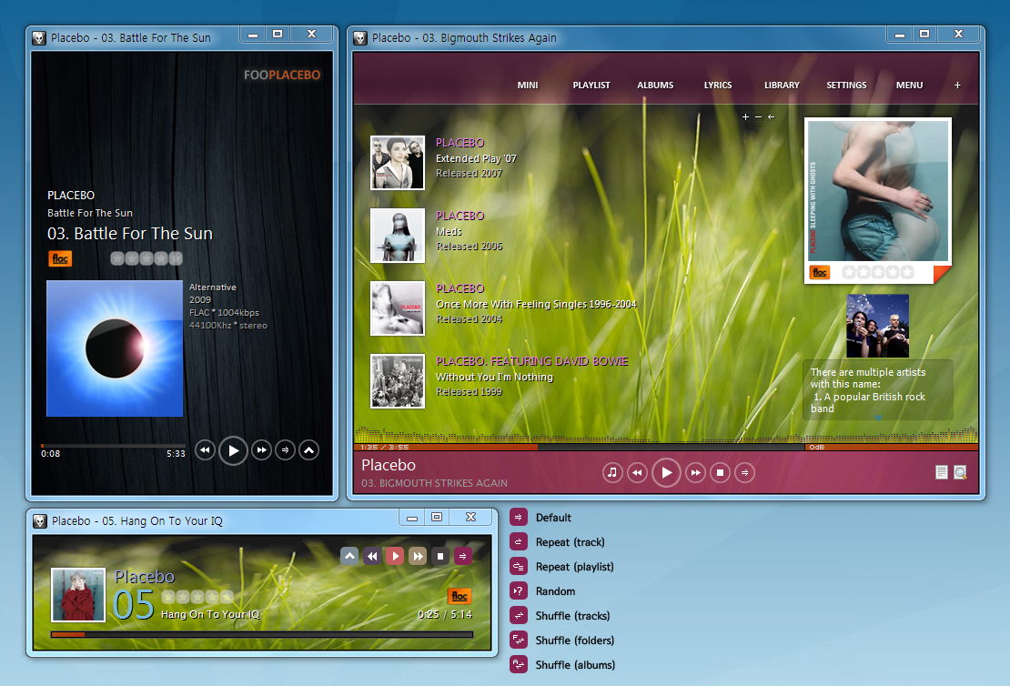Click the plus tab next to MENU
Viewport: 1010px width, 686px height.
pos(957,85)
